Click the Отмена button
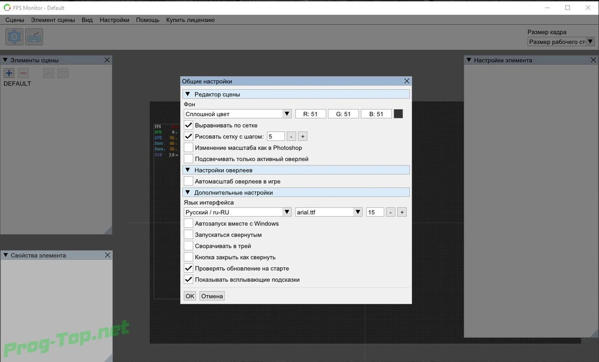599x362 pixels. tap(212, 296)
